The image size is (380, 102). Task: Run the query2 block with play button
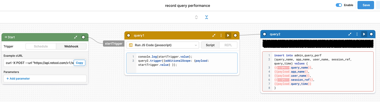(364, 34)
